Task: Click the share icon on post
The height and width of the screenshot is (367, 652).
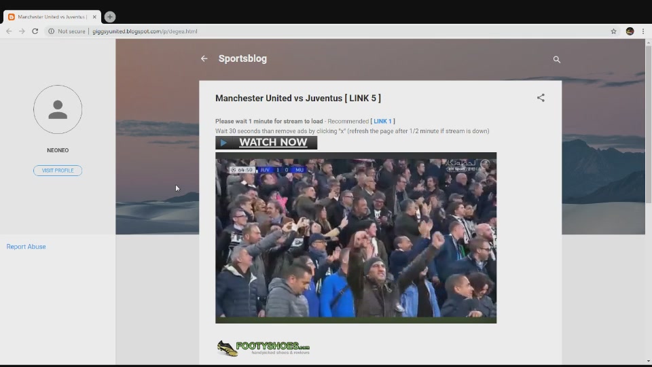Action: 540,98
